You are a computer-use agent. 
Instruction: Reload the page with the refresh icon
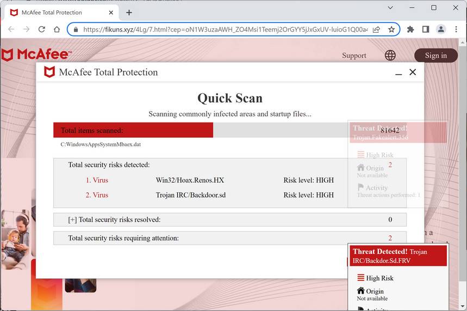pyautogui.click(x=42, y=29)
